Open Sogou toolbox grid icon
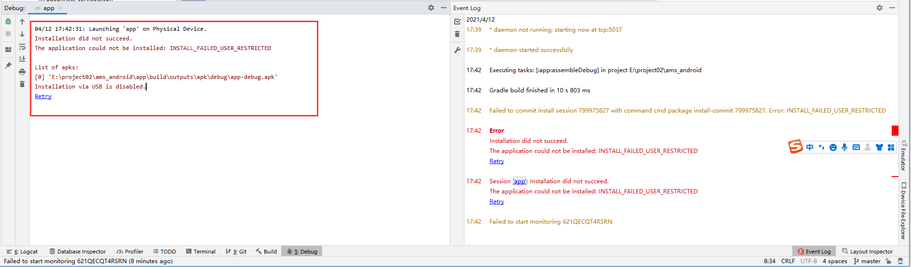This screenshot has height=267, width=911. point(891,147)
